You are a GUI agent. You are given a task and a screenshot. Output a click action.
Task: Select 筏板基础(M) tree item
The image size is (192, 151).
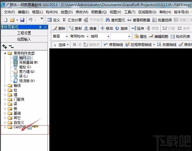pyautogui.click(x=26, y=62)
